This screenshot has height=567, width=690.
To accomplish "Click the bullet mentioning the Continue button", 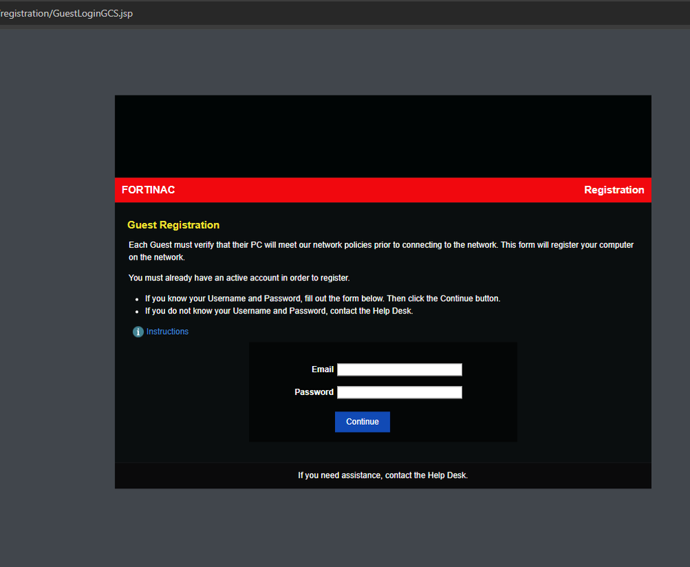I will click(x=323, y=298).
